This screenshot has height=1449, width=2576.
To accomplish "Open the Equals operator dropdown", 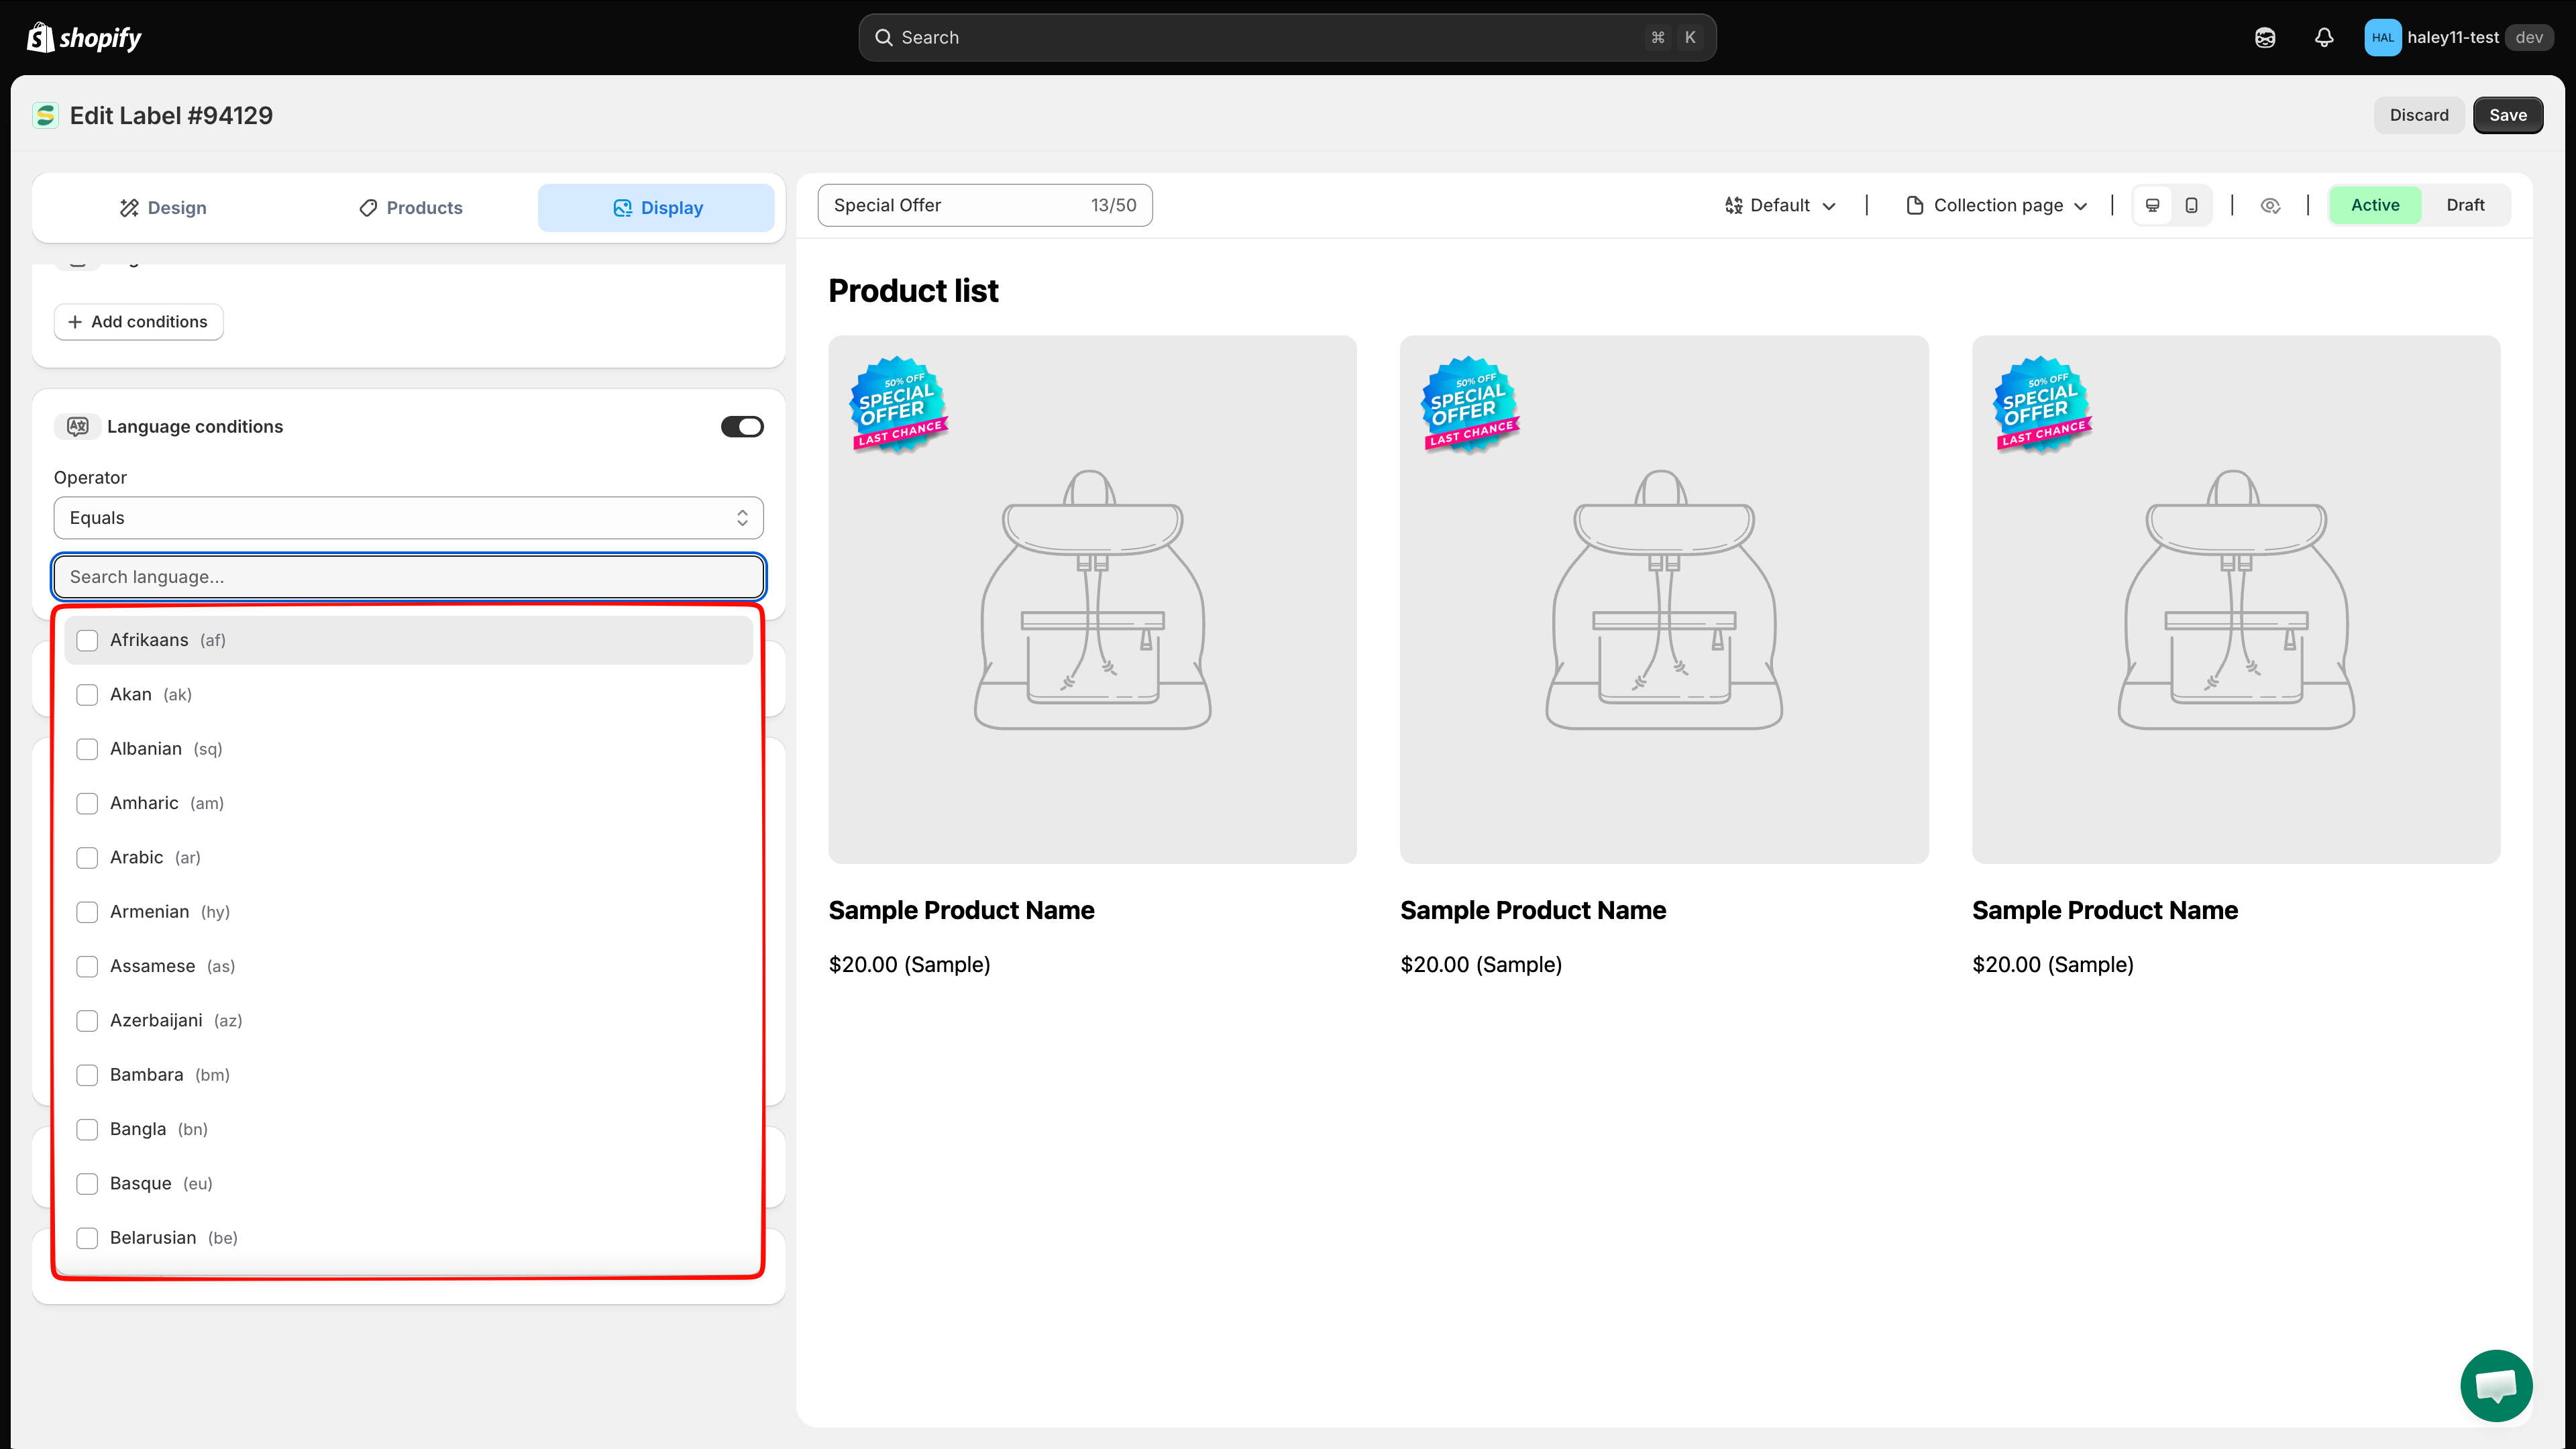I will [x=408, y=518].
